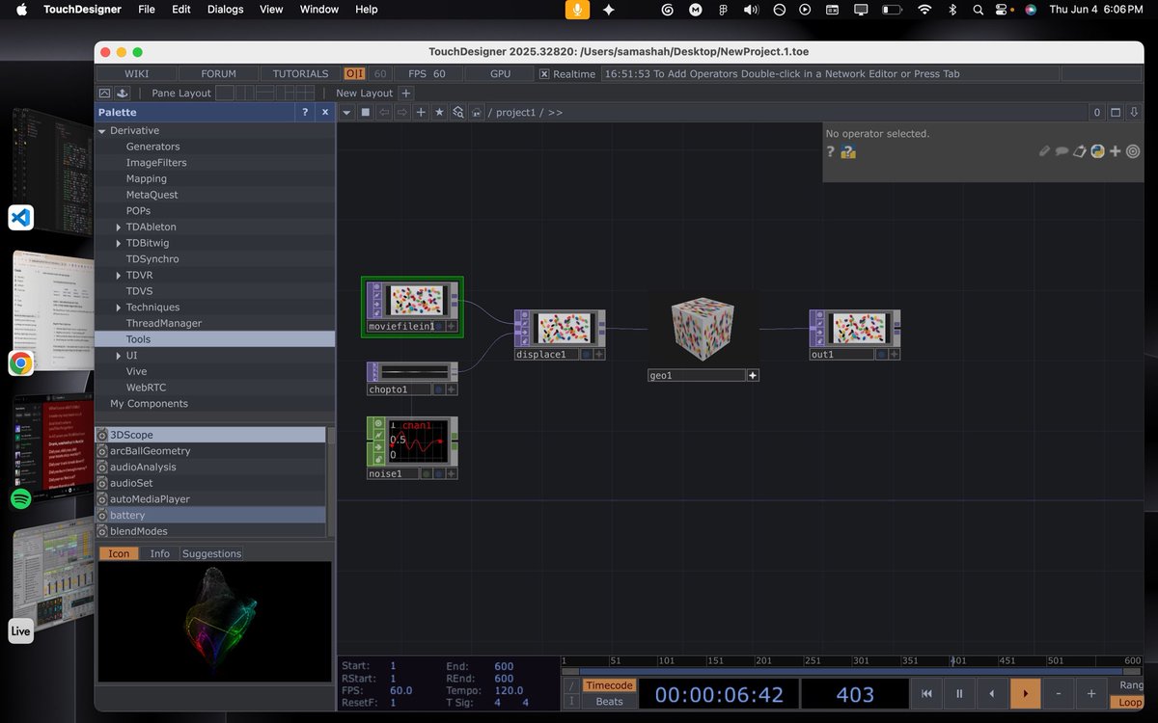Select audioAnalysis in component list

(211, 467)
